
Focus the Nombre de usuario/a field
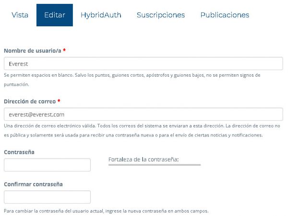tap(143, 64)
